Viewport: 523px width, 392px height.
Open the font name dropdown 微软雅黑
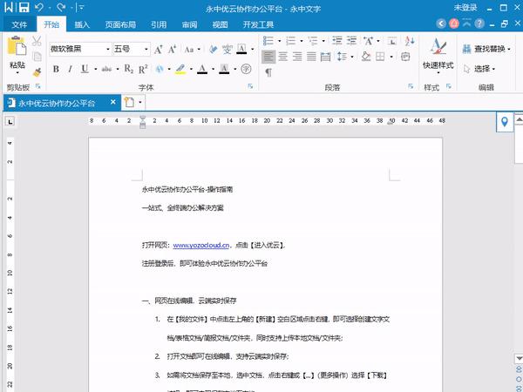click(108, 50)
